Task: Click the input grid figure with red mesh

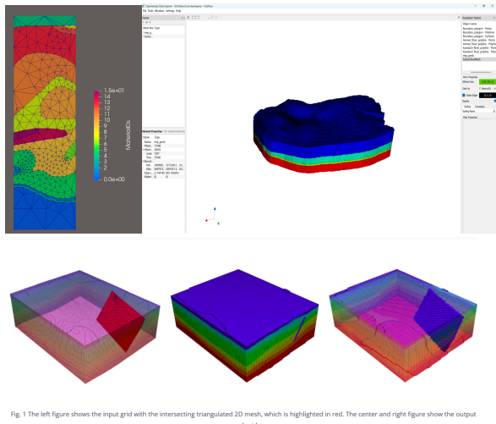Action: tap(85, 327)
